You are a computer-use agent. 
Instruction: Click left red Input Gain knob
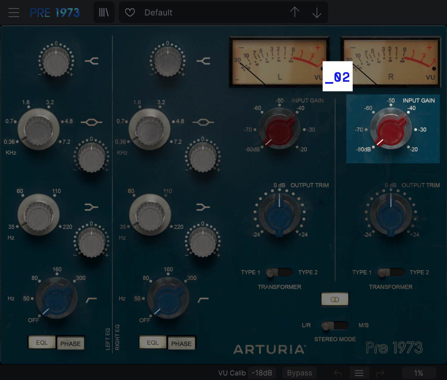279,129
